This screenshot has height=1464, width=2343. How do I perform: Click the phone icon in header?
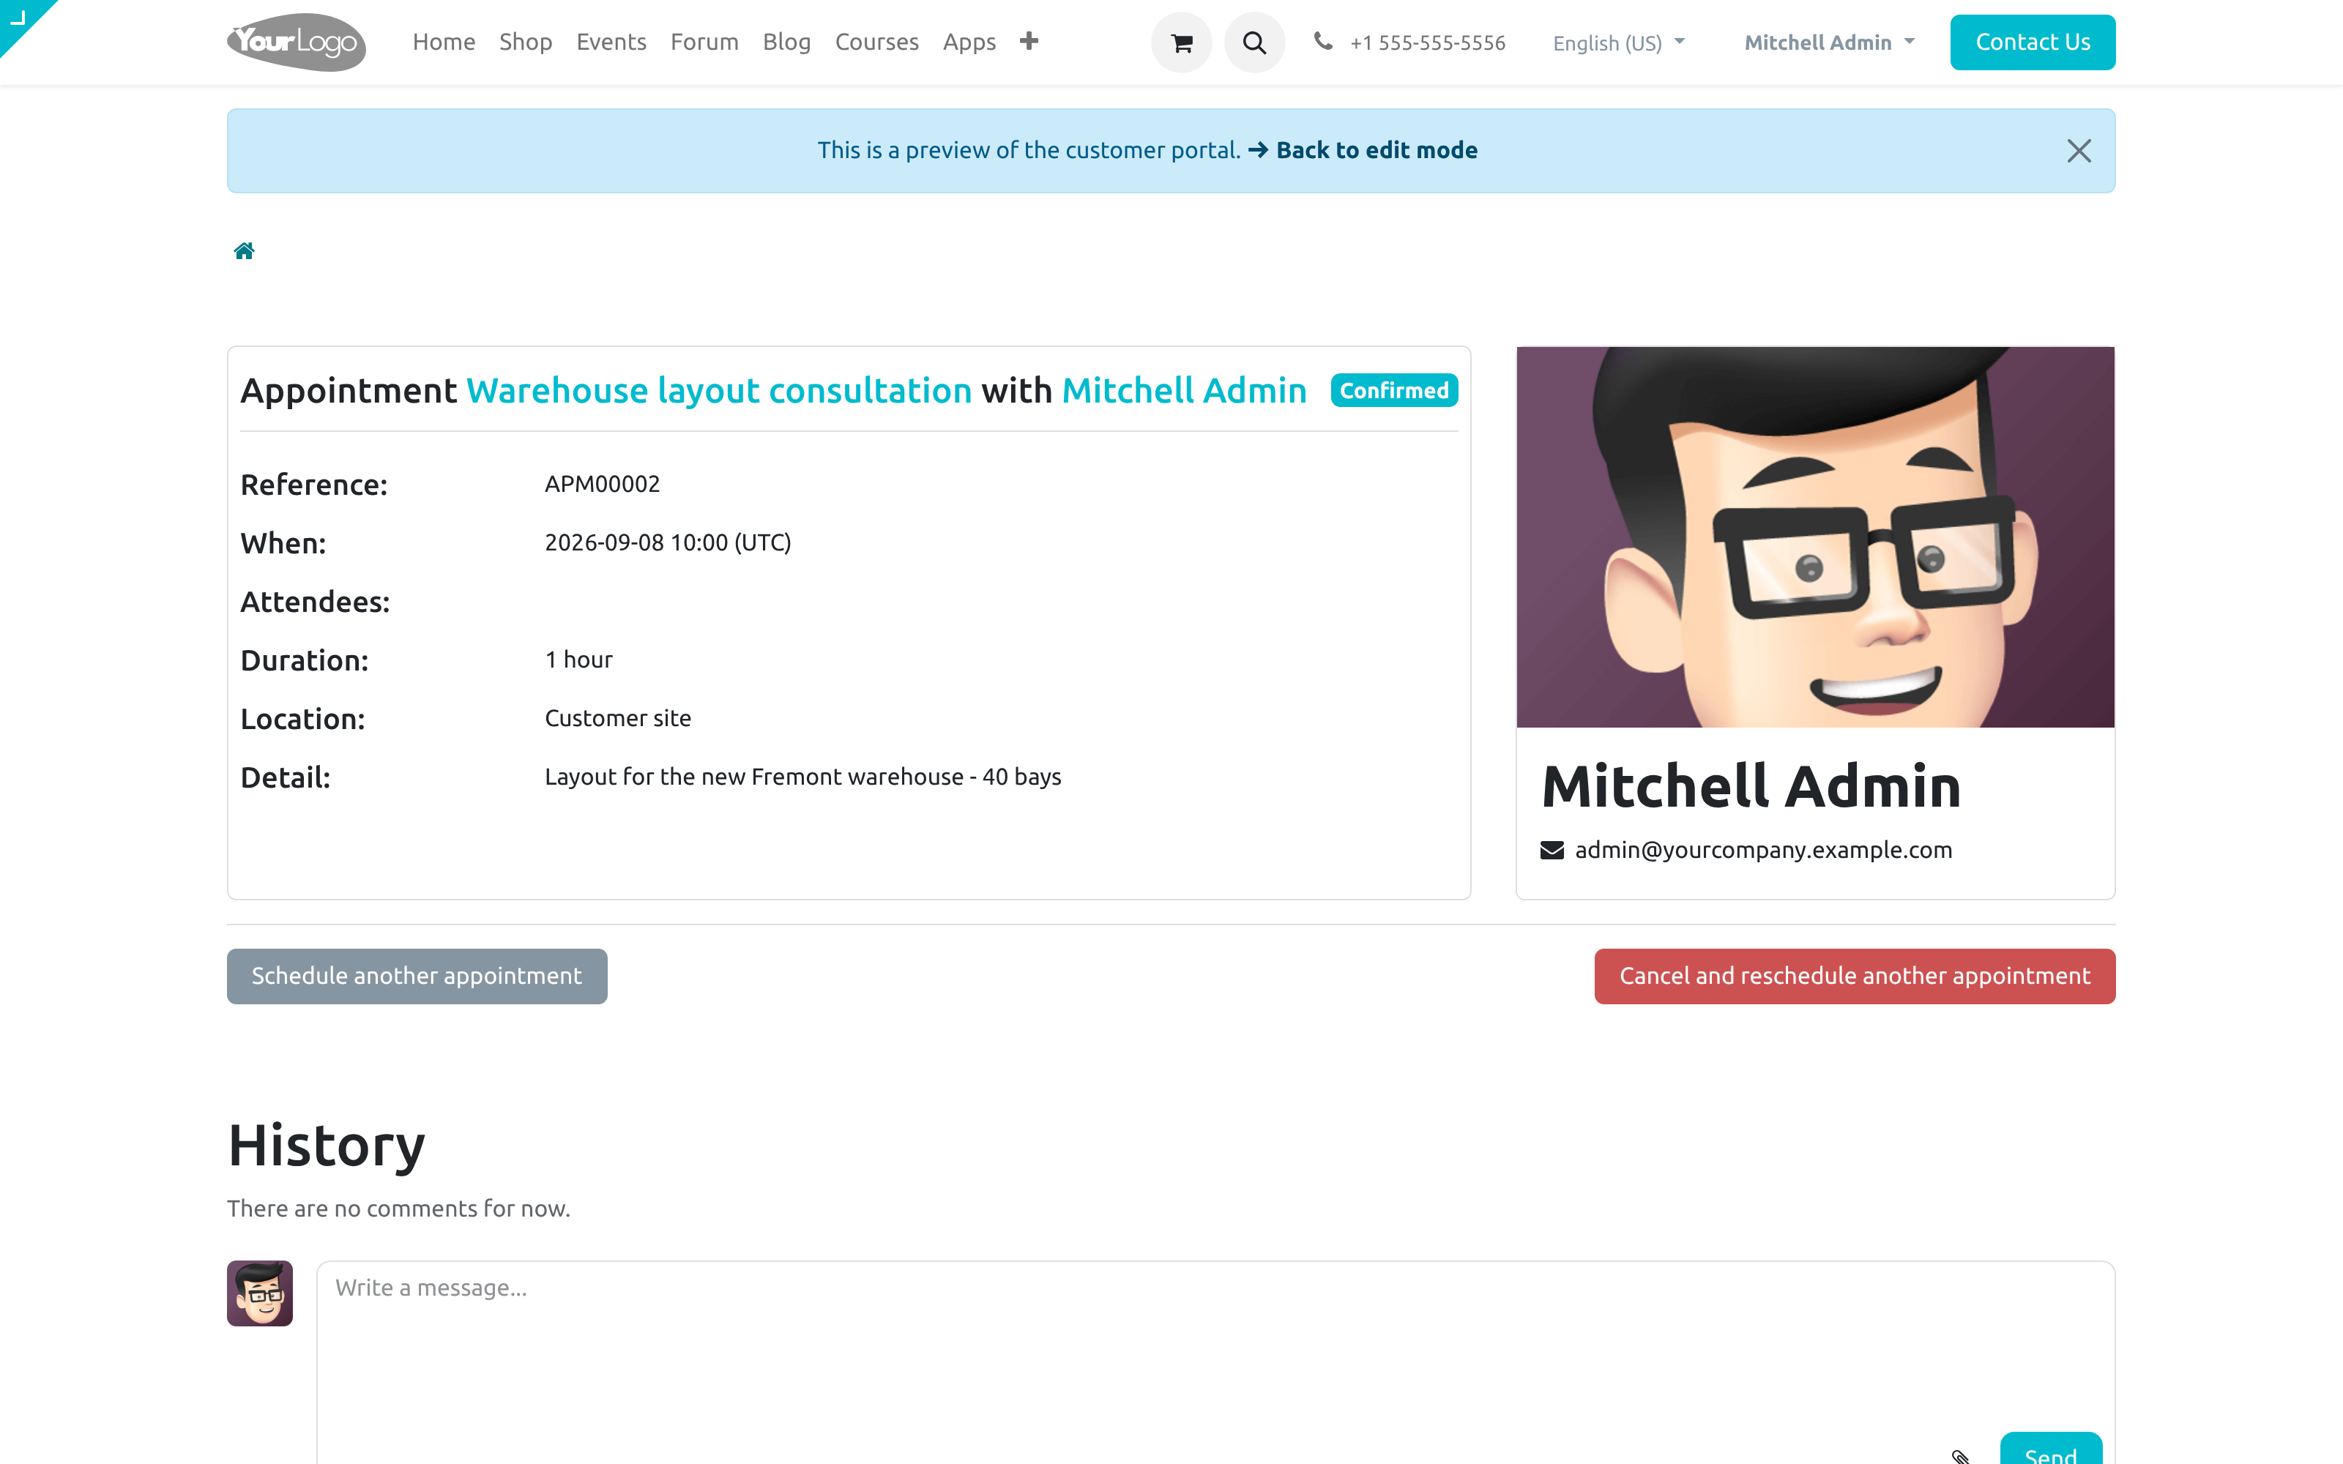point(1322,42)
